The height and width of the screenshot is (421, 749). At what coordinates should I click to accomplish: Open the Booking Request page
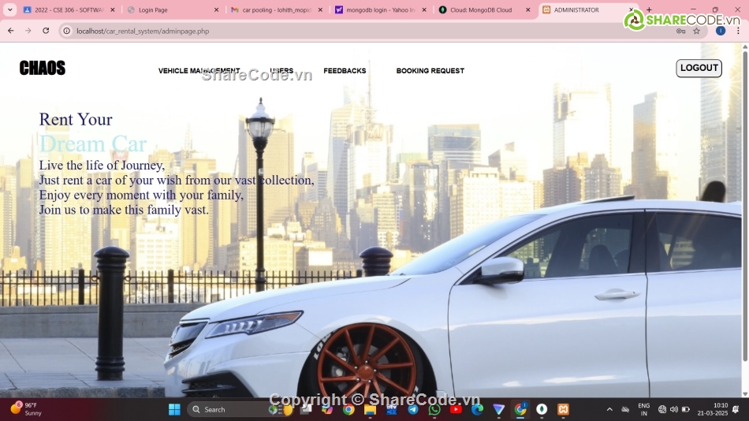[x=430, y=71]
